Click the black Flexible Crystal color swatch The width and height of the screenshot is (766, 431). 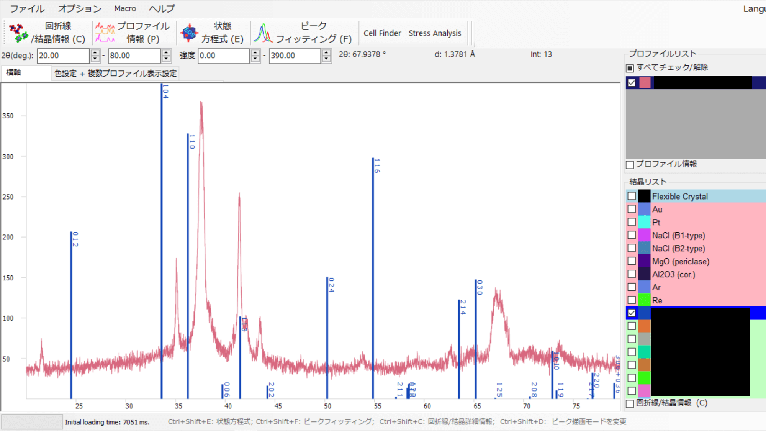pos(644,196)
